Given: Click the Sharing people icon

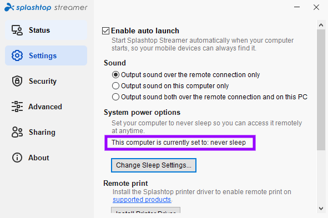Looking at the screenshot, I should coord(17,132).
